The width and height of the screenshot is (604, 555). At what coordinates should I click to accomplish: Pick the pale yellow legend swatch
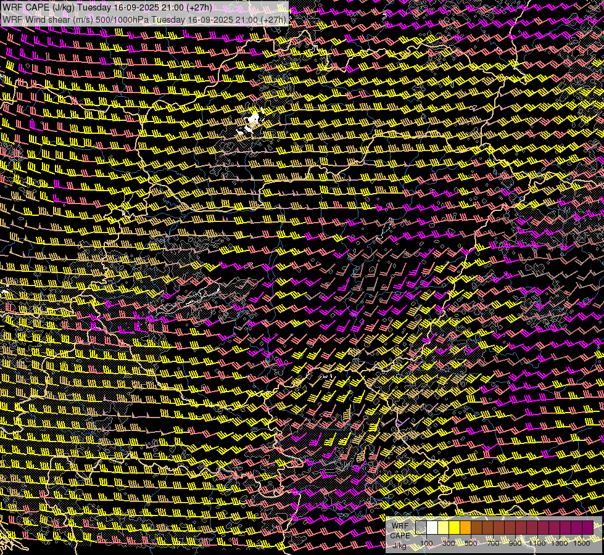pos(444,528)
